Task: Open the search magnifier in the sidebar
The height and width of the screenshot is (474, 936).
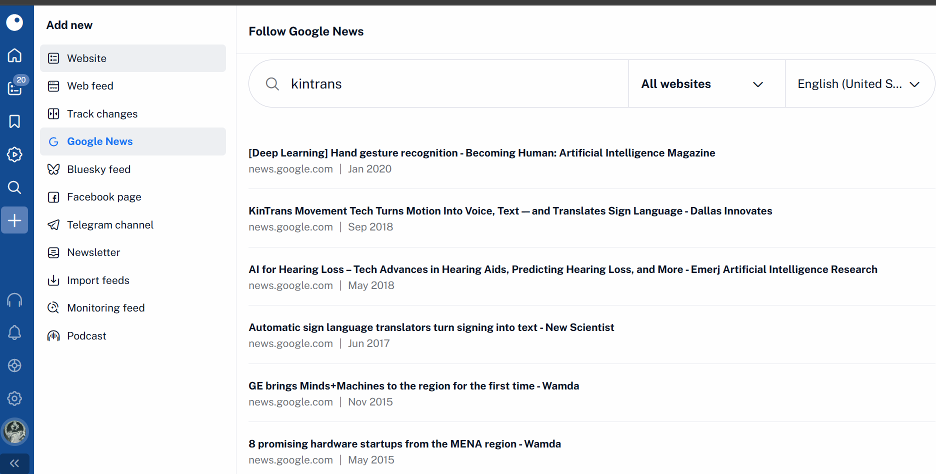Action: [x=14, y=187]
